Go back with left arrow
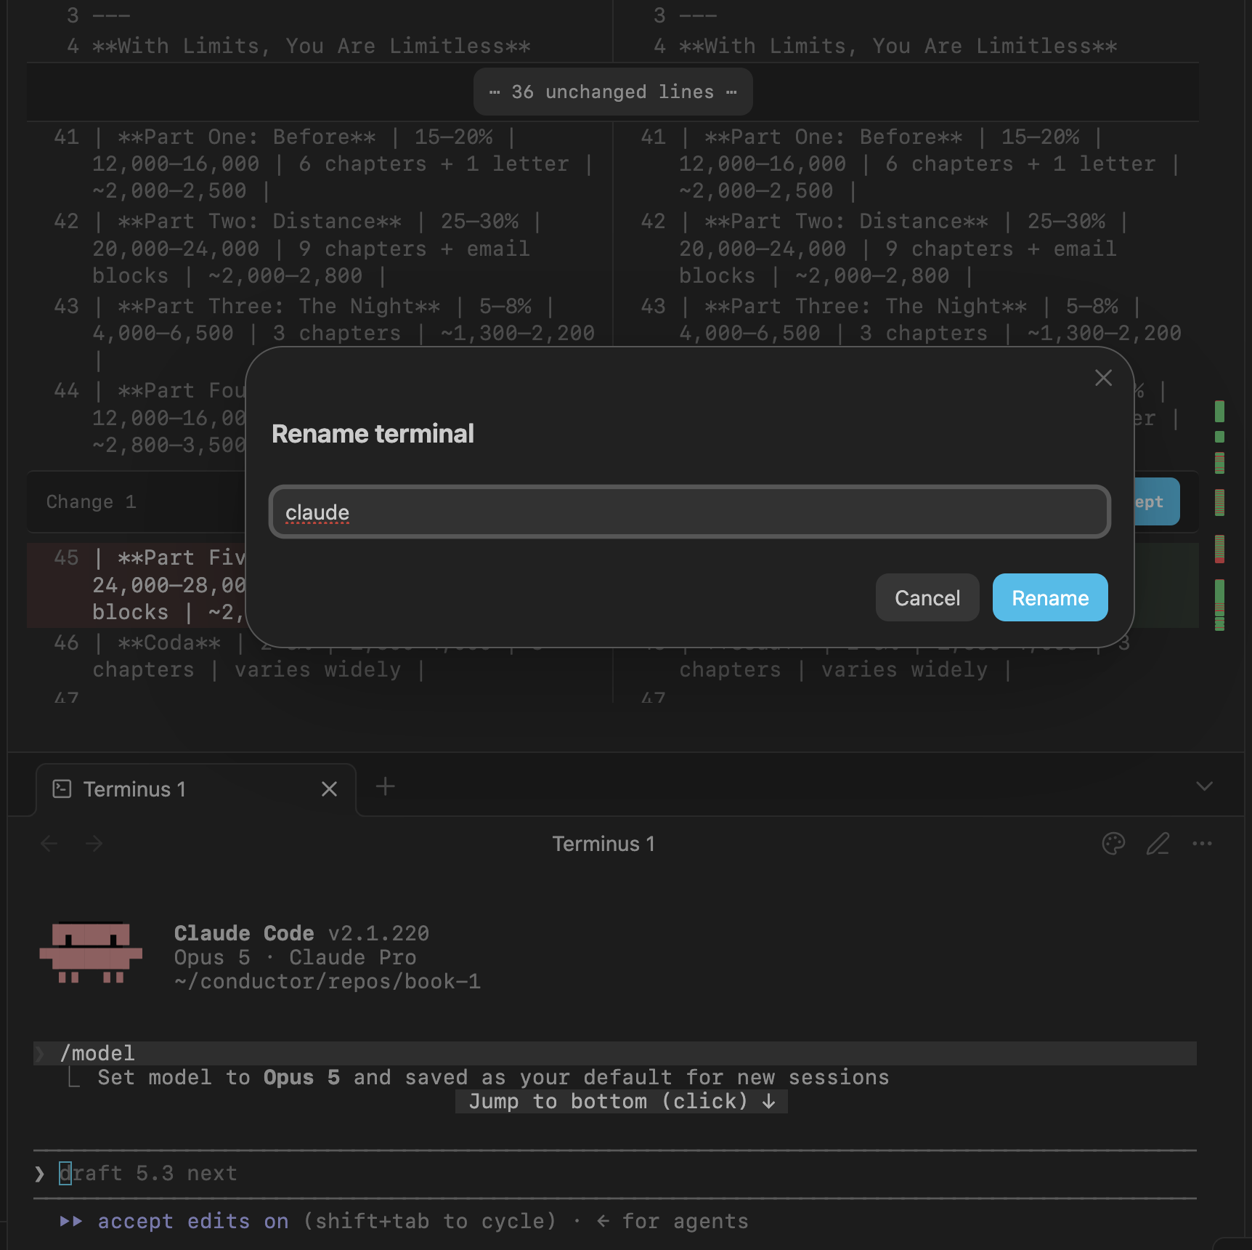Viewport: 1252px width, 1250px height. click(x=49, y=844)
